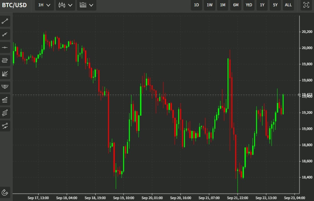
Task: Click the 19,600 price axis label
Action: click(x=307, y=80)
